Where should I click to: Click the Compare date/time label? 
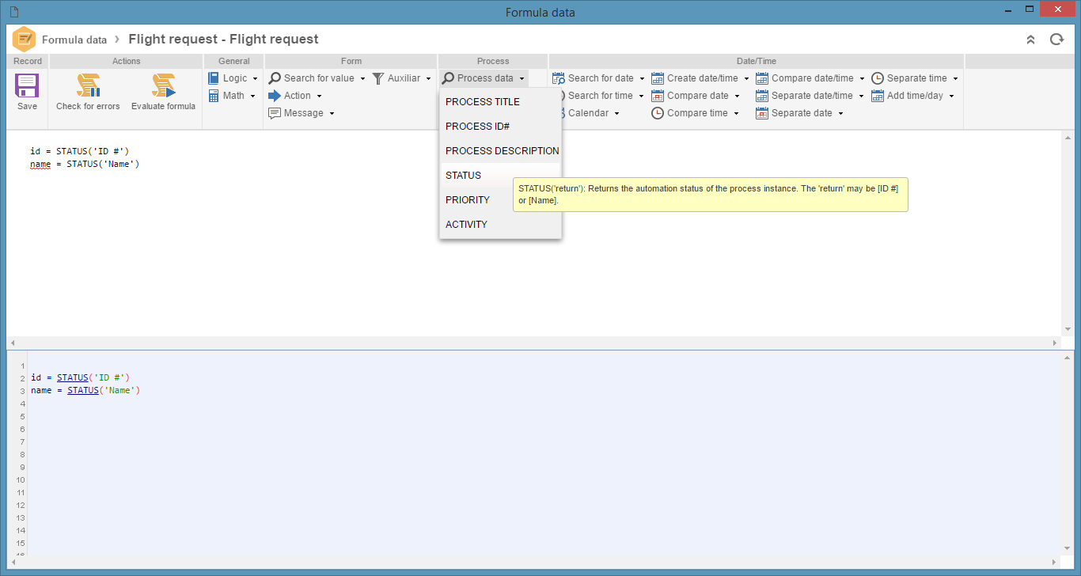click(x=813, y=78)
